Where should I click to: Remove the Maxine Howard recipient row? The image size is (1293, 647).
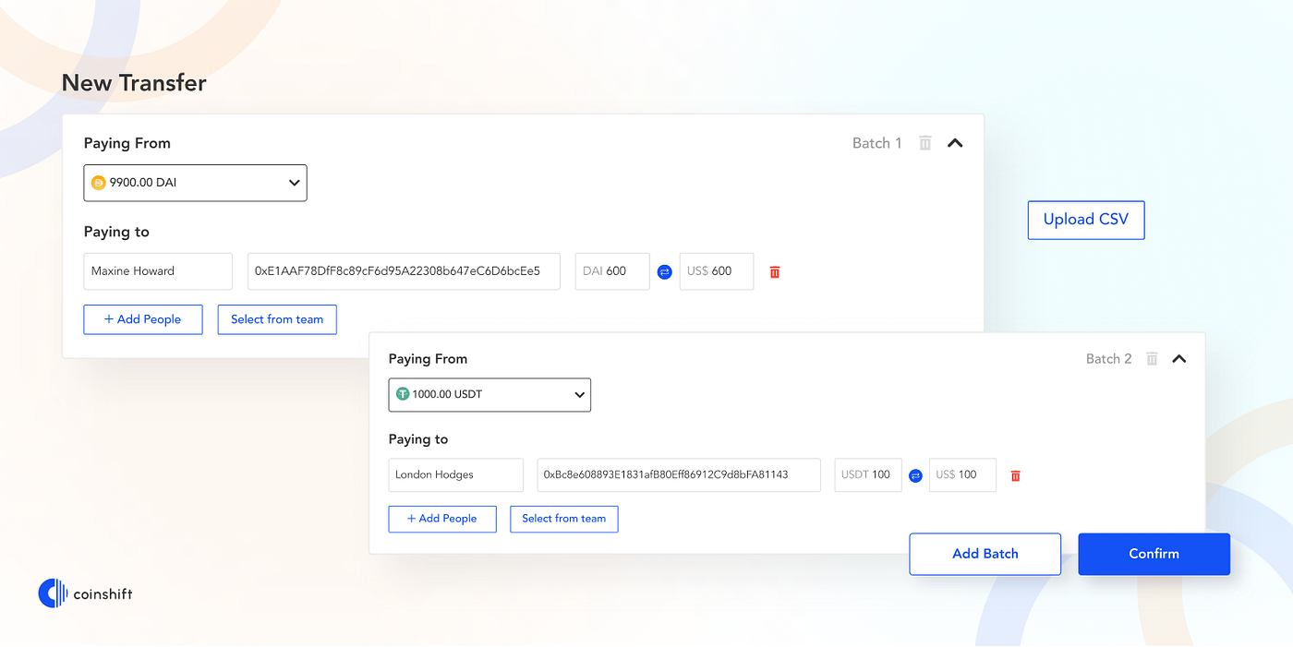775,272
